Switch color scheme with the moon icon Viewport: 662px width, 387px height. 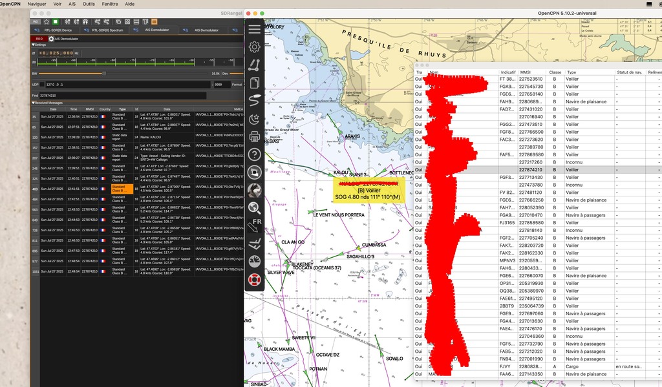(254, 119)
